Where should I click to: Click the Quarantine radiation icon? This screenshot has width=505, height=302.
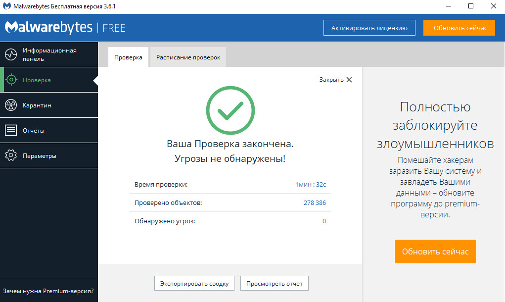(11, 105)
